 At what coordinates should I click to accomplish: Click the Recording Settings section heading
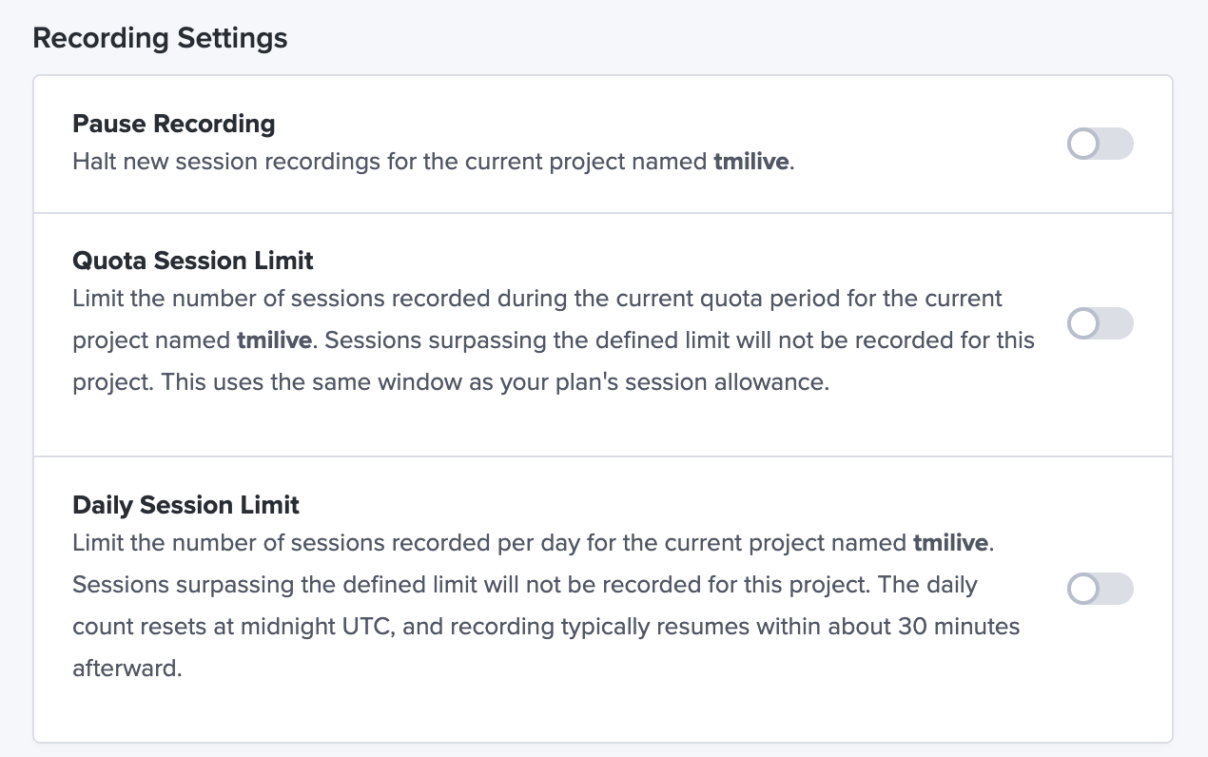pyautogui.click(x=160, y=38)
